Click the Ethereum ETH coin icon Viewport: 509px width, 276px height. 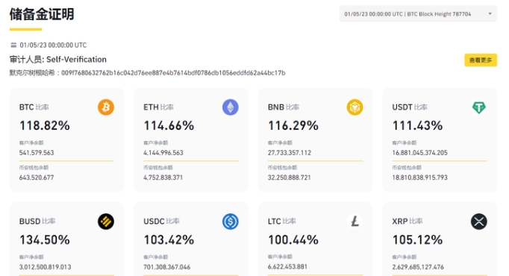point(230,107)
